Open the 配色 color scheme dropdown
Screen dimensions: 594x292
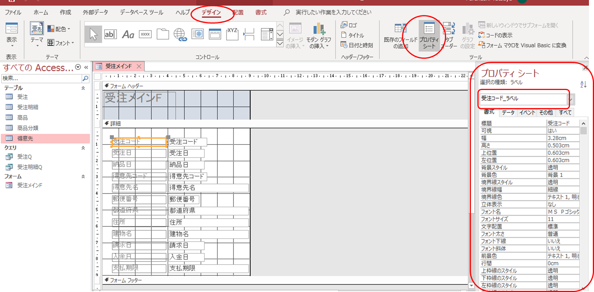pyautogui.click(x=59, y=29)
